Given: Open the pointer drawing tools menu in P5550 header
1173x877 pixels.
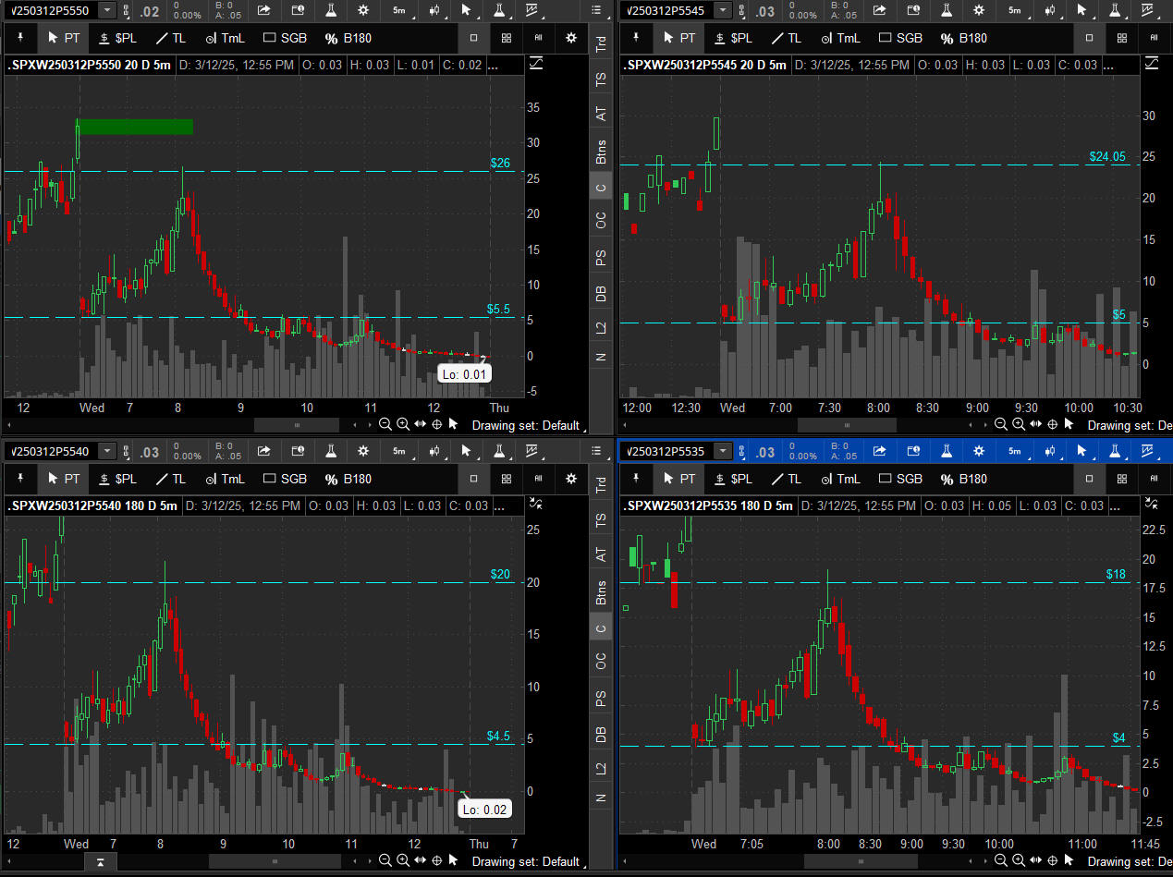Looking at the screenshot, I should 467,10.
